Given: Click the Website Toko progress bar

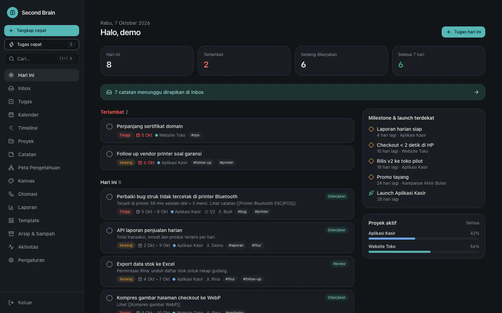Looking at the screenshot, I should [x=424, y=252].
